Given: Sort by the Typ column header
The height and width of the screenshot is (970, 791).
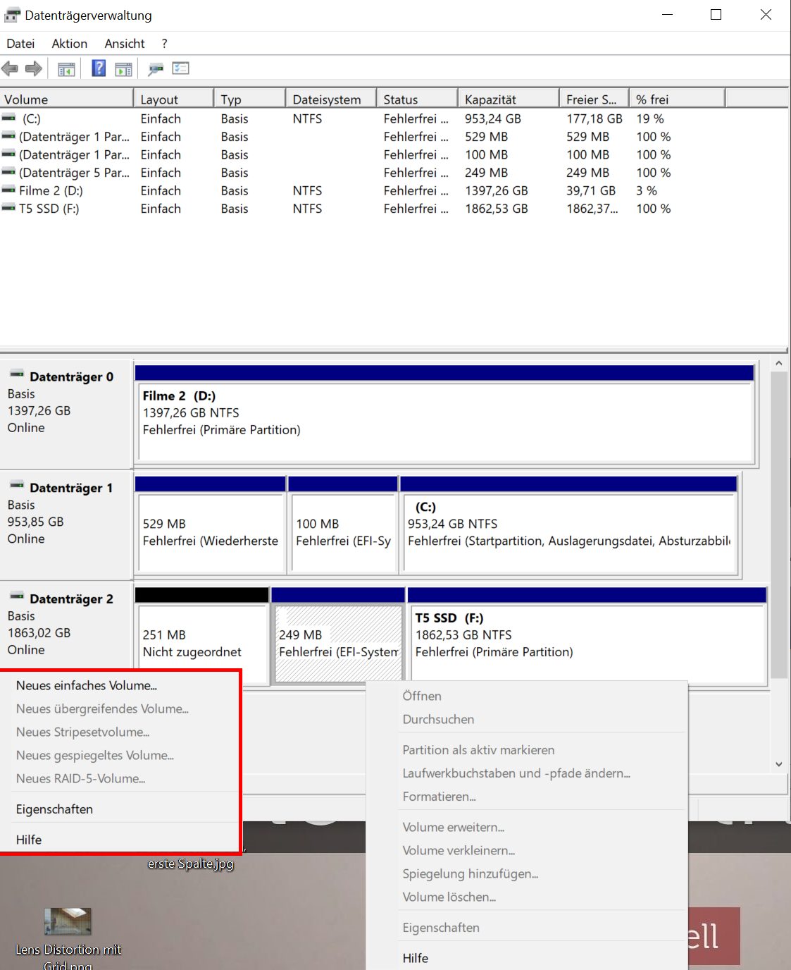Looking at the screenshot, I should click(249, 99).
